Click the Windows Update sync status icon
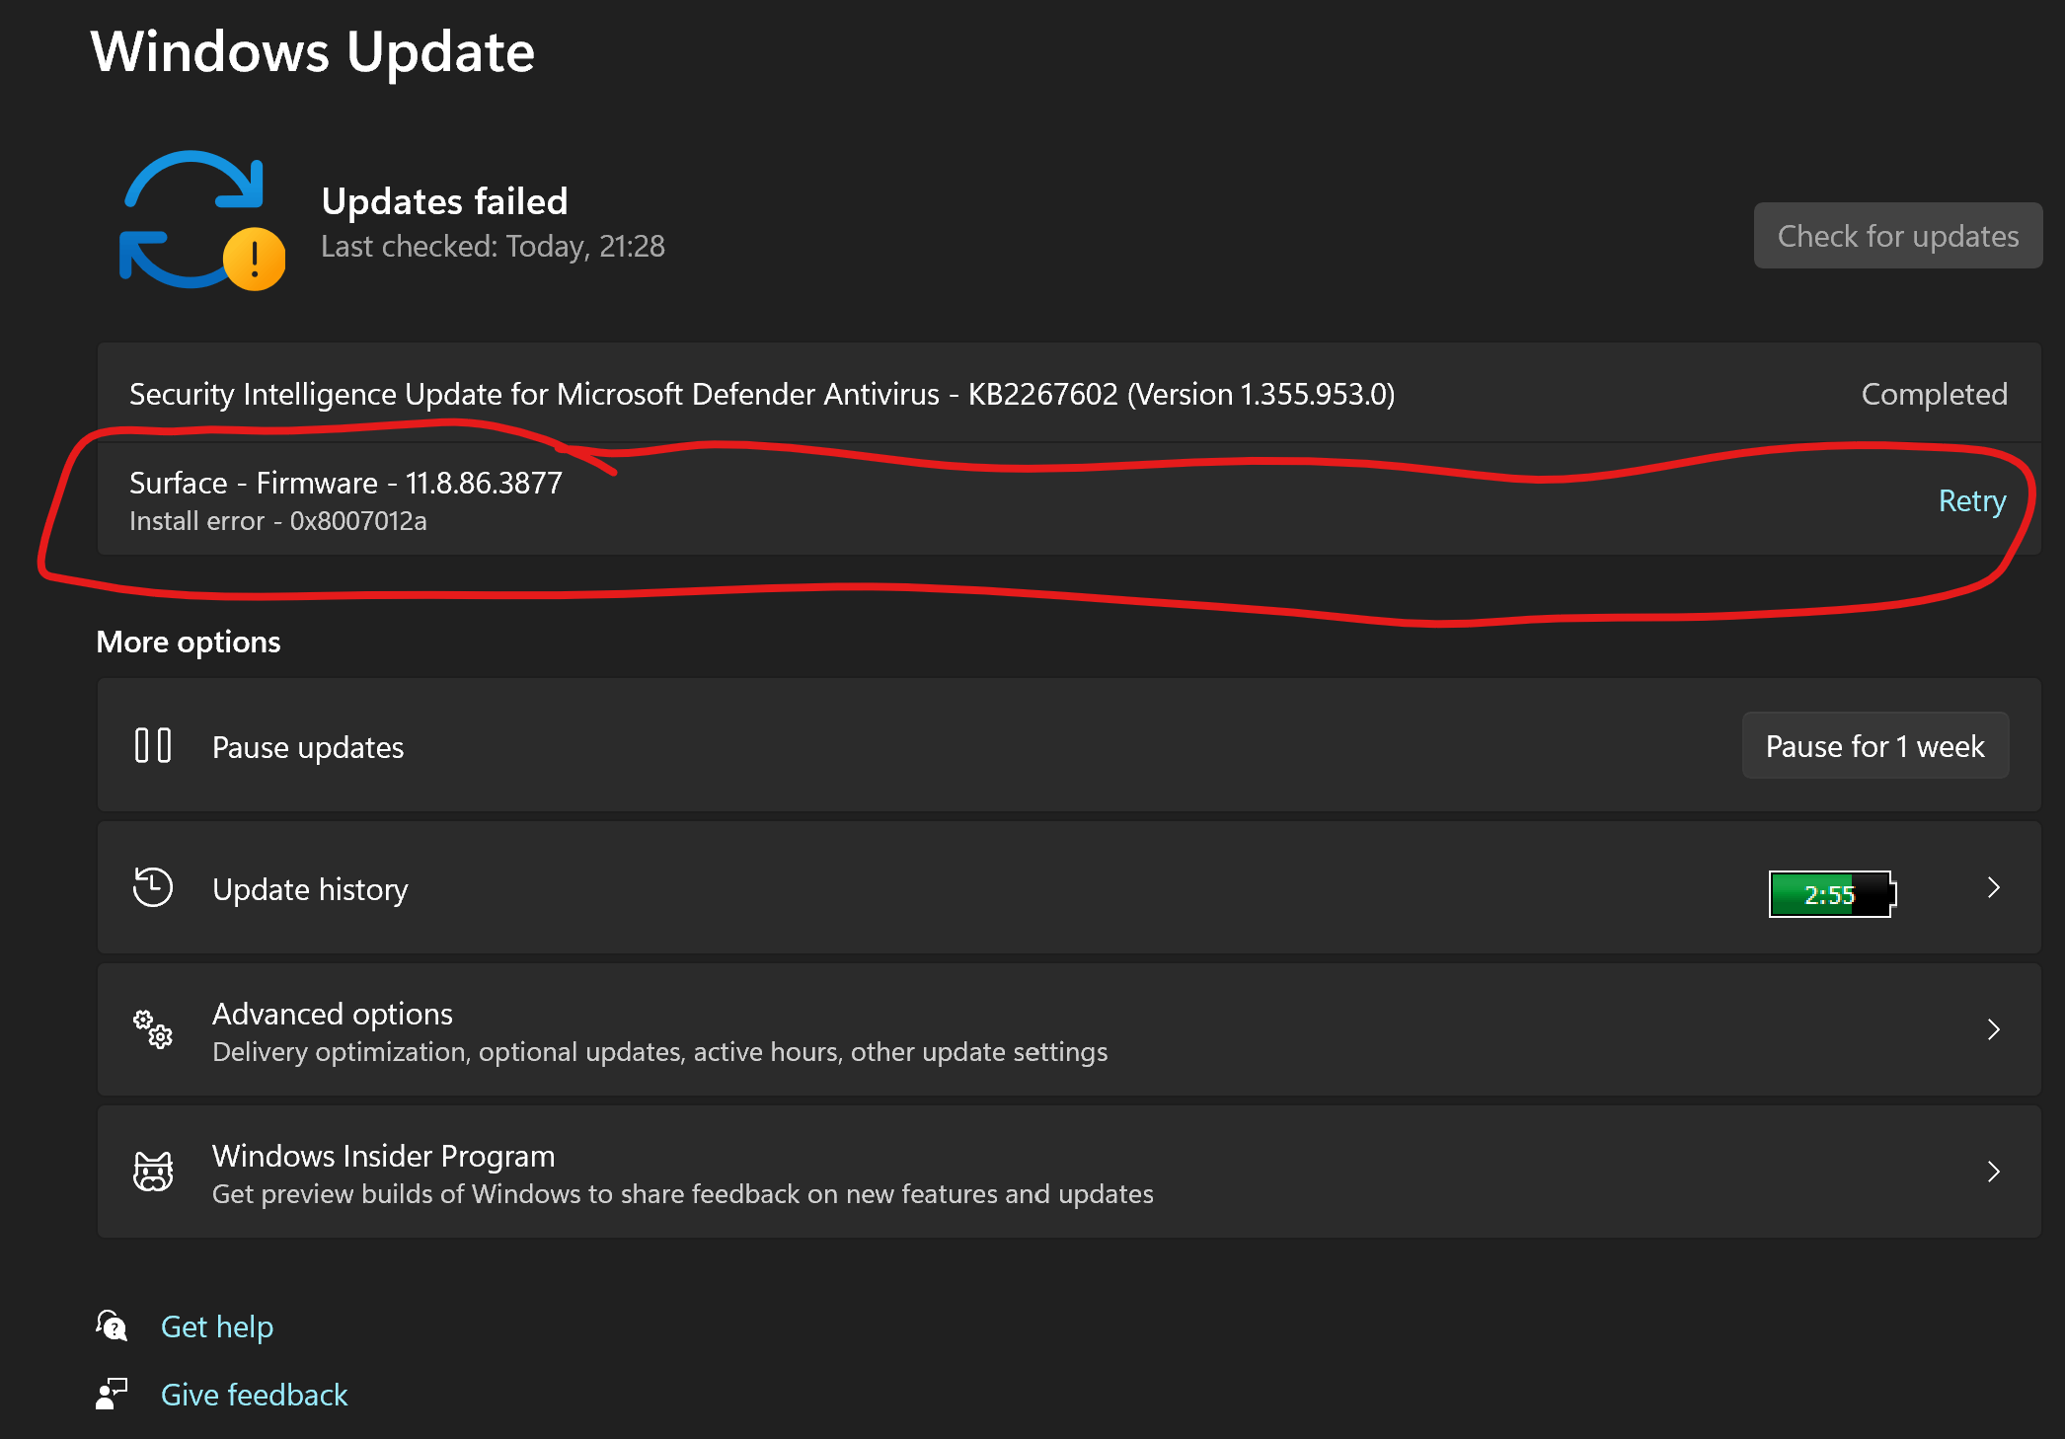Viewport: 2065px width, 1439px height. (x=192, y=217)
